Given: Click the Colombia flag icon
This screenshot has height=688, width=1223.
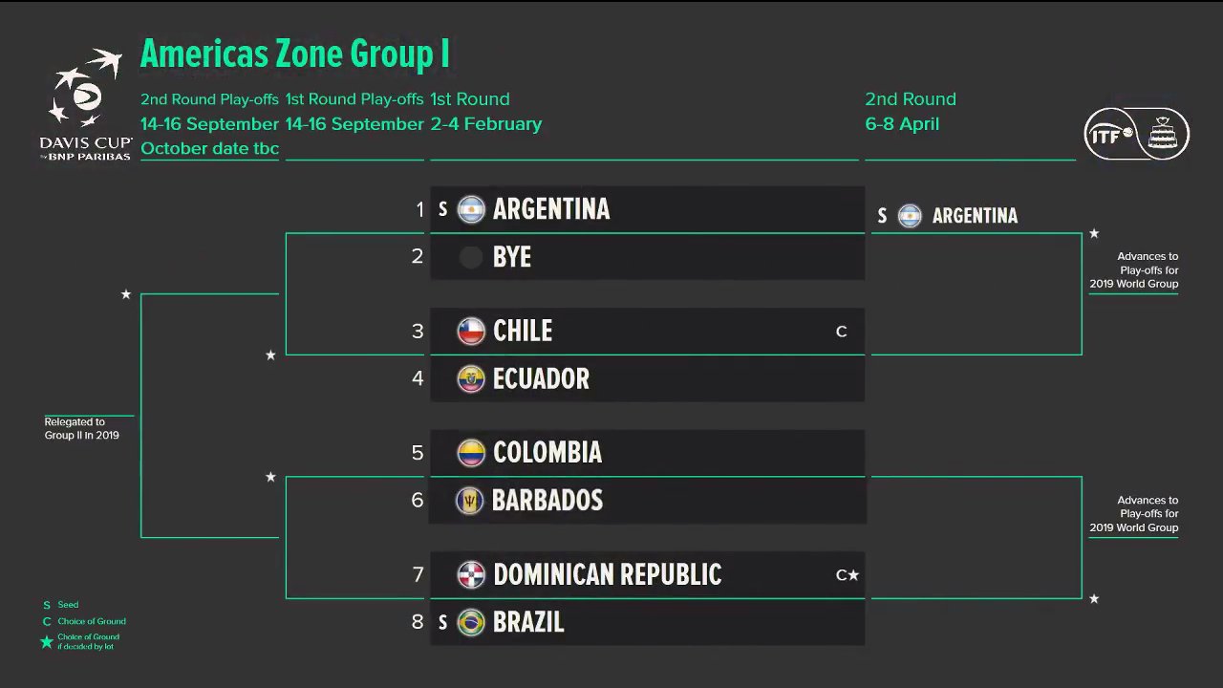Looking at the screenshot, I should (x=471, y=452).
